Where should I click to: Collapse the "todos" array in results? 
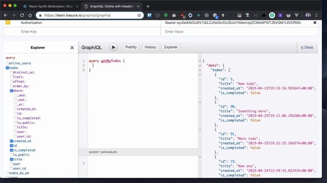(x=200, y=70)
